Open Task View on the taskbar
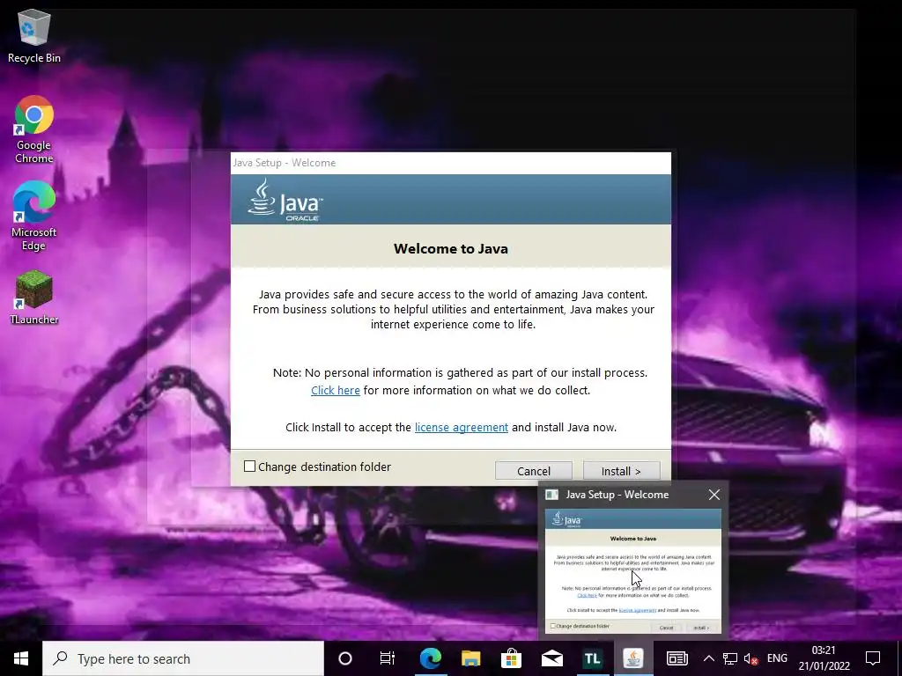Screen dimensions: 902x676 click(x=388, y=658)
